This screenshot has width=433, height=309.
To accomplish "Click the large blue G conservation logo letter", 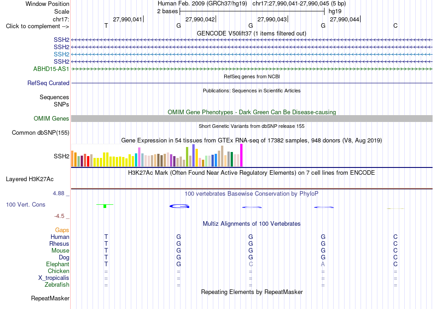I will 179,206.
